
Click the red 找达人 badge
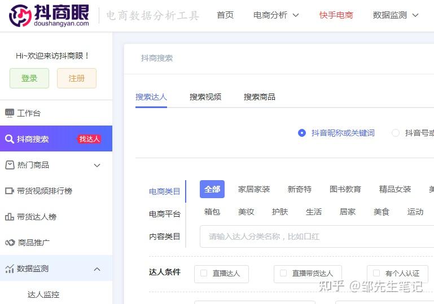[89, 139]
